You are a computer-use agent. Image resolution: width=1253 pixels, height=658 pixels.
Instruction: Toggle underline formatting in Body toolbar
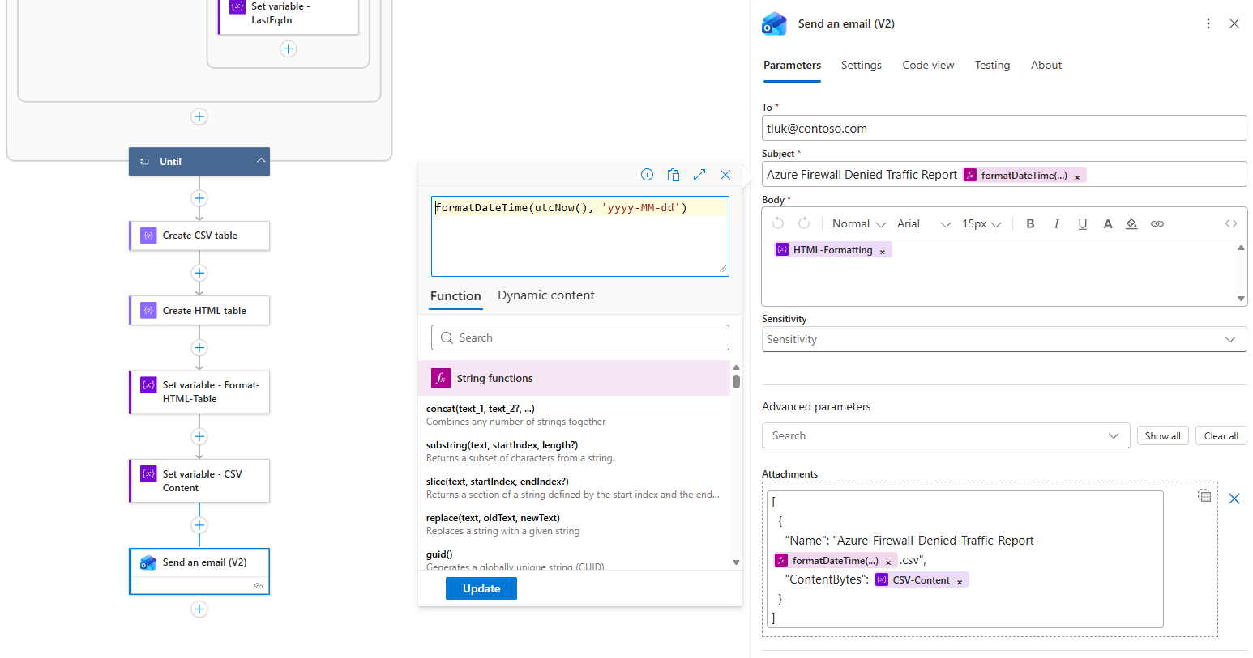pos(1082,224)
